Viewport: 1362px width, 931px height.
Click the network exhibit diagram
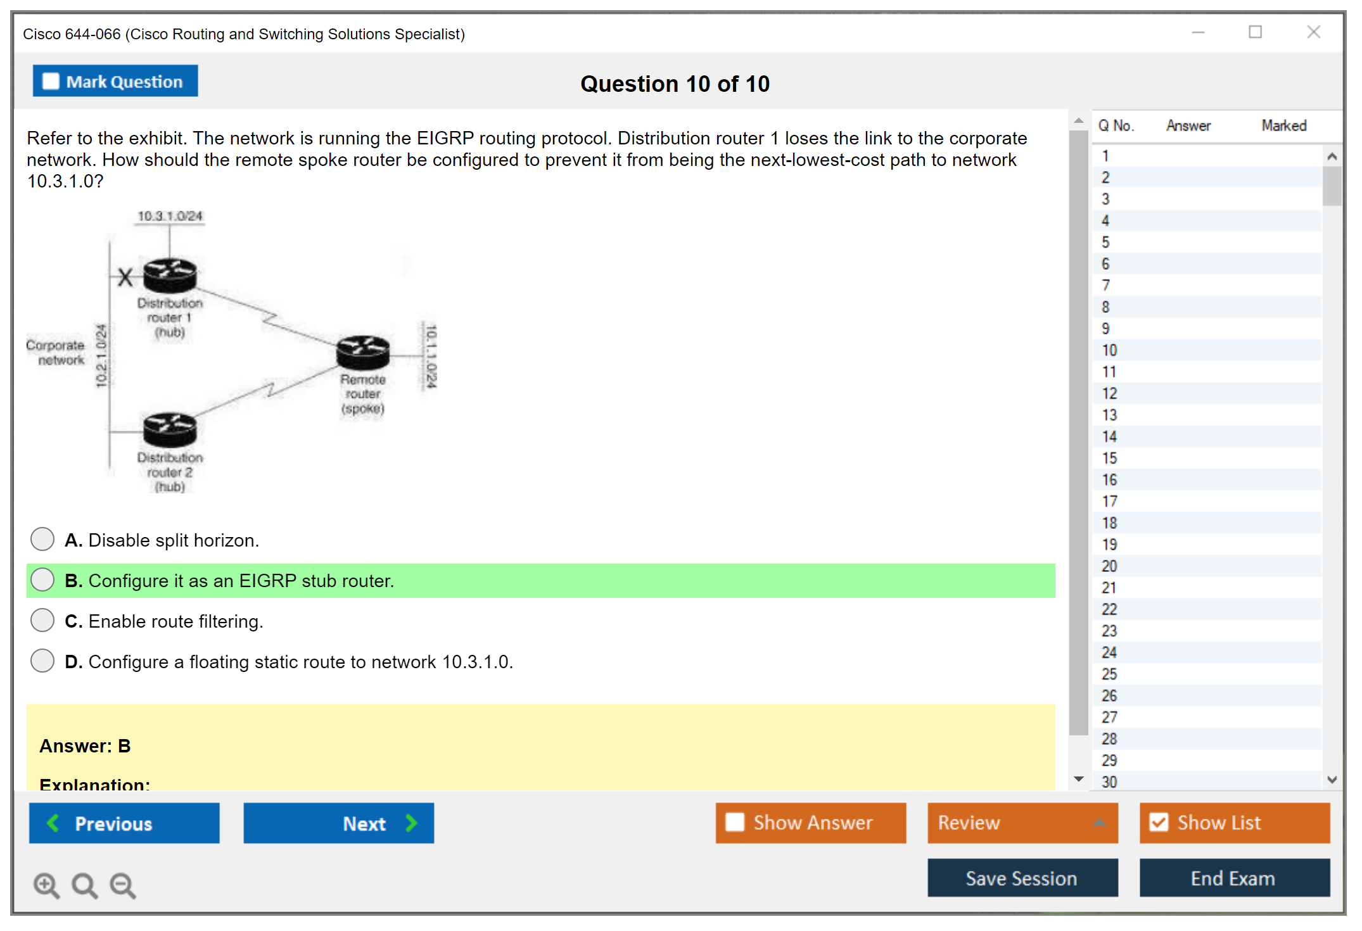232,352
